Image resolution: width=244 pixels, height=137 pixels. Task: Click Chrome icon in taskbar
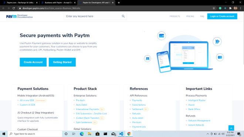(x=129, y=134)
